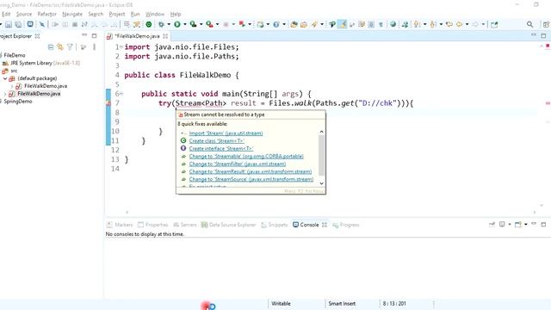Close the FileWalkDemo.java editor tab
This screenshot has height=310, width=551.
pos(165,36)
